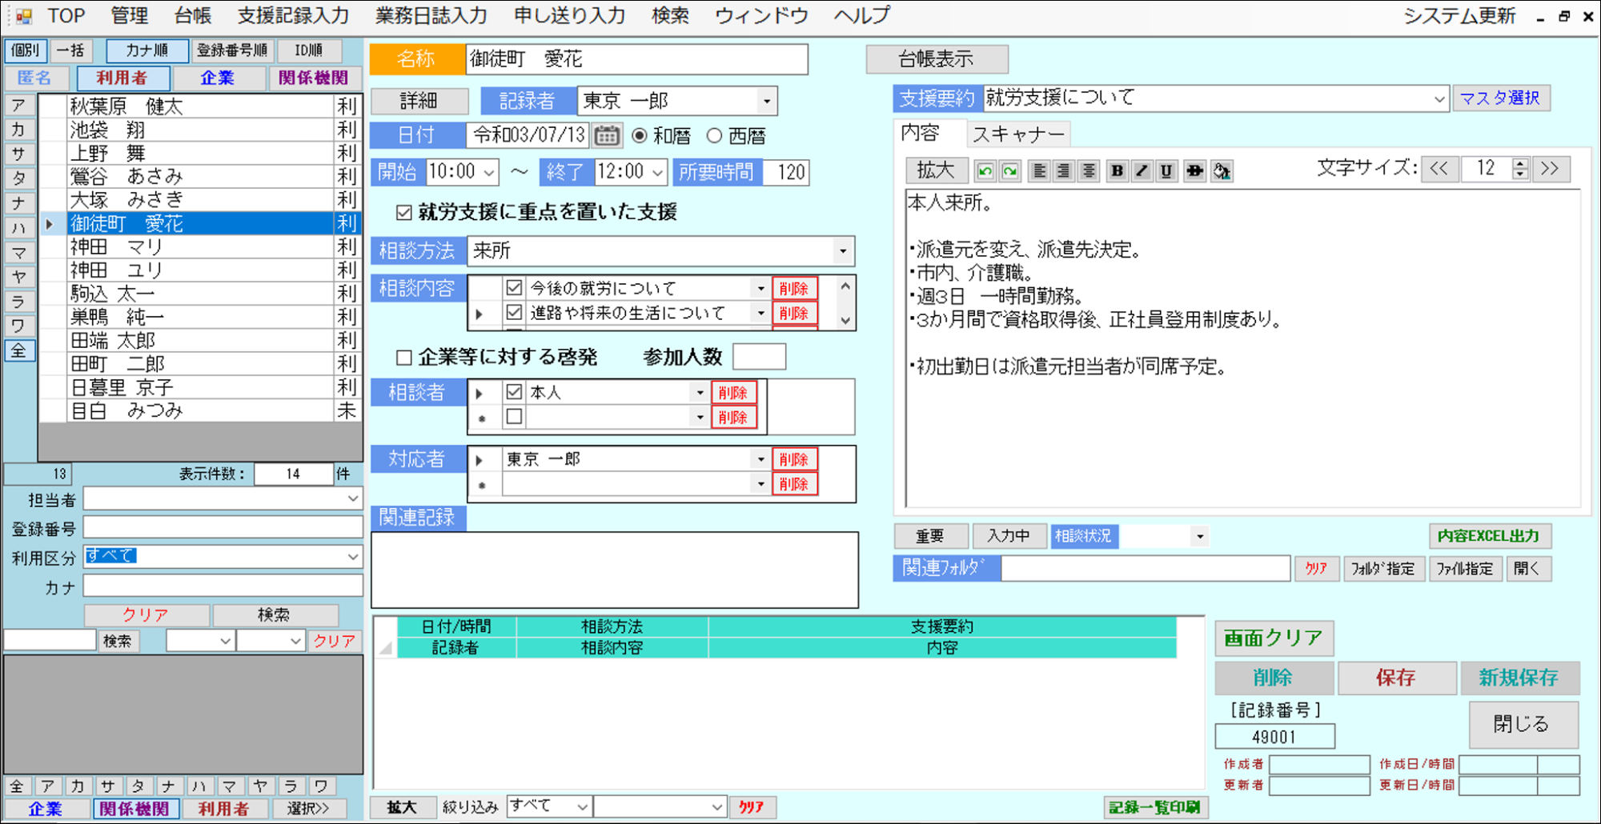Open the 担当者 dropdown
The width and height of the screenshot is (1601, 824).
pos(353,498)
